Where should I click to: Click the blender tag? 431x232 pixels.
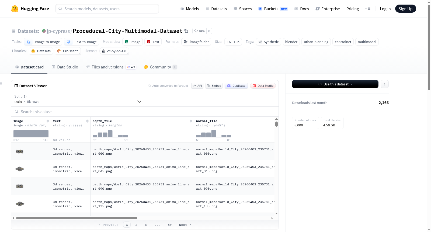coord(291,42)
